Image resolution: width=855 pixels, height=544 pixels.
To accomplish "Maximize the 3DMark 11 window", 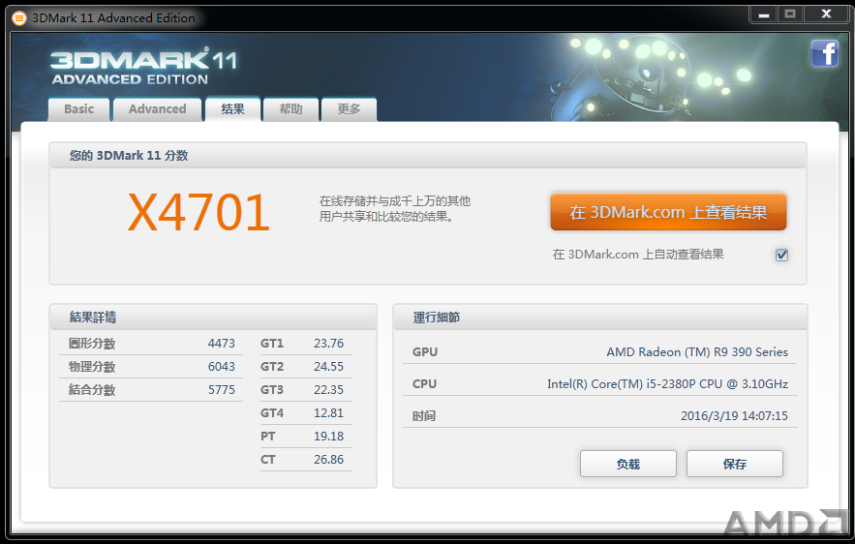I will click(790, 15).
